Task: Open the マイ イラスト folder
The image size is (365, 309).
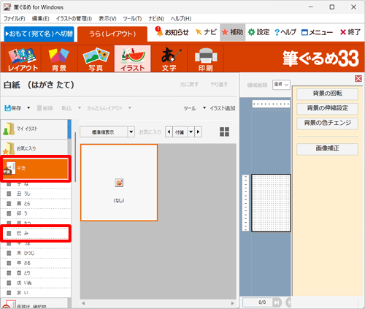Action: point(34,129)
